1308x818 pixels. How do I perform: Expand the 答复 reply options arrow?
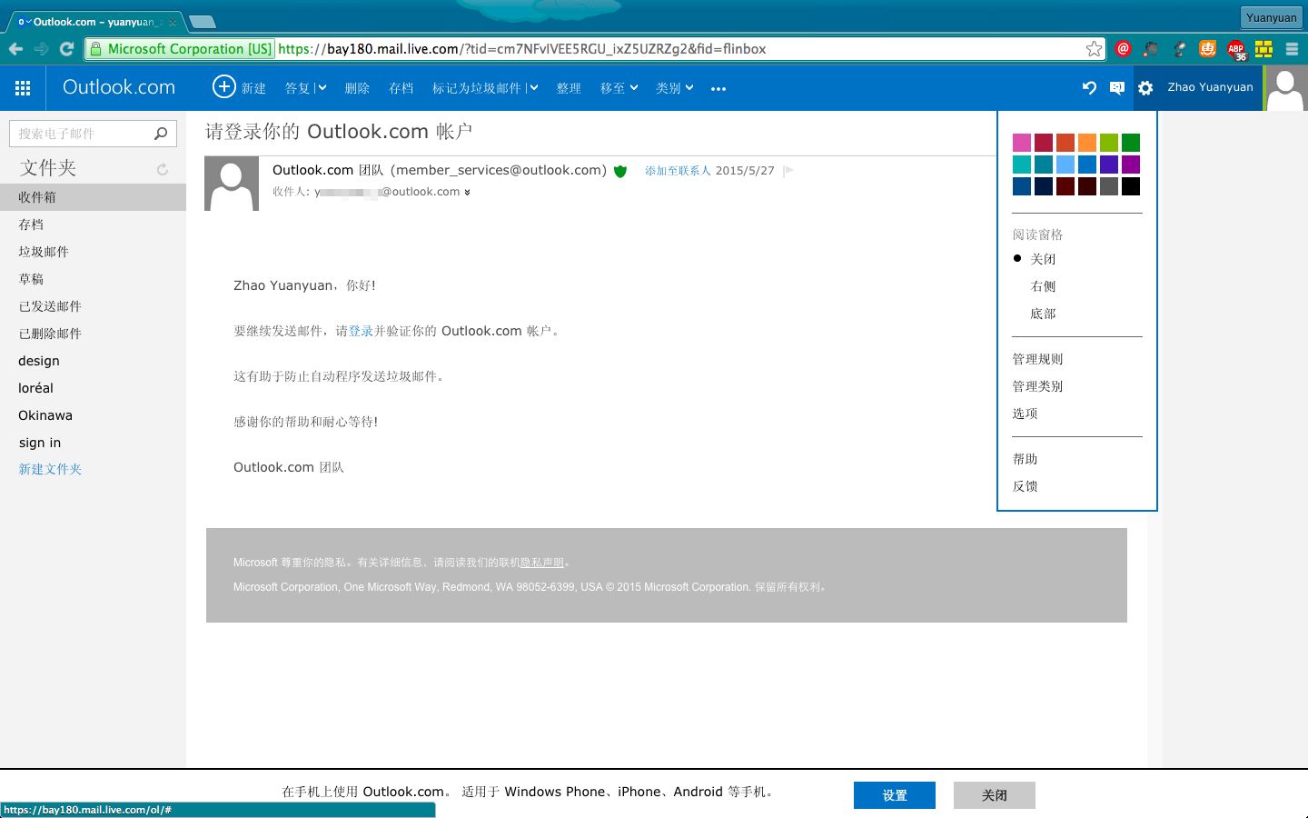point(321,88)
